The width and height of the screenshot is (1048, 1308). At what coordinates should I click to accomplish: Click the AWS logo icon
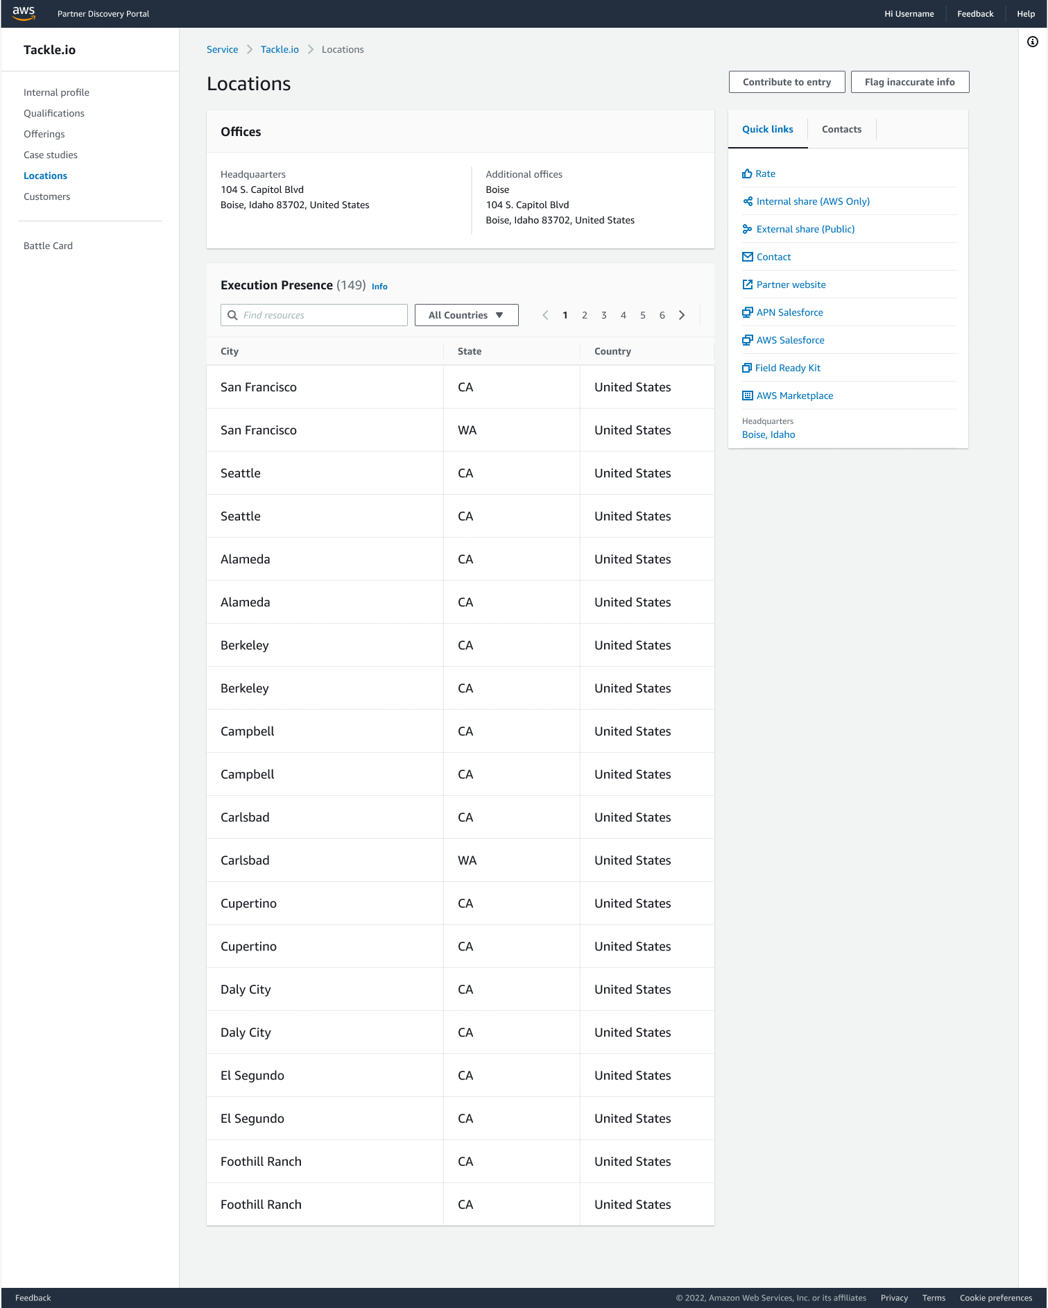pyautogui.click(x=24, y=13)
